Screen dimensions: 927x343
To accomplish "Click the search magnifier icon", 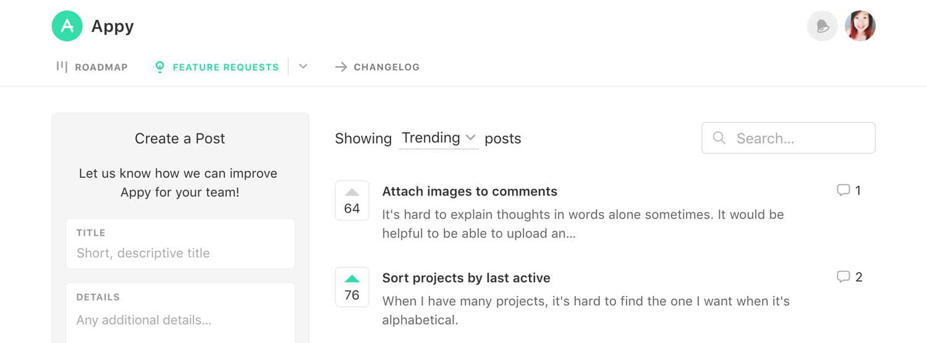I will pyautogui.click(x=719, y=138).
